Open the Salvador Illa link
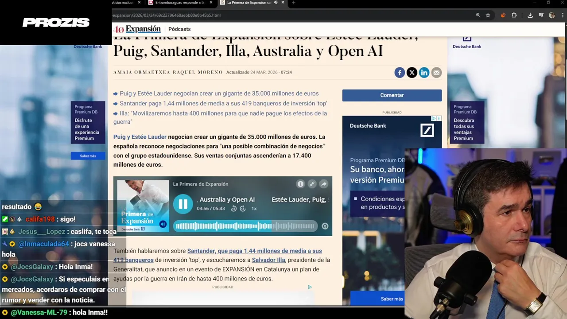The image size is (567, 319). 268,260
